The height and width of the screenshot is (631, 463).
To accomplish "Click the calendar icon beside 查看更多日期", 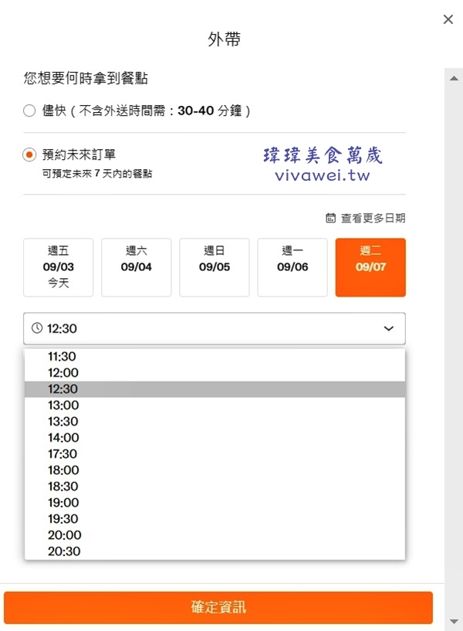I will click(x=331, y=219).
